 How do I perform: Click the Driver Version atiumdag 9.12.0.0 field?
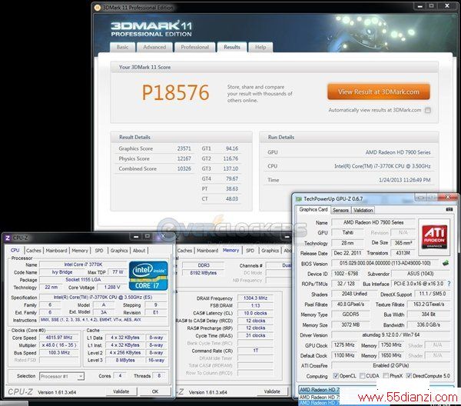(391, 334)
